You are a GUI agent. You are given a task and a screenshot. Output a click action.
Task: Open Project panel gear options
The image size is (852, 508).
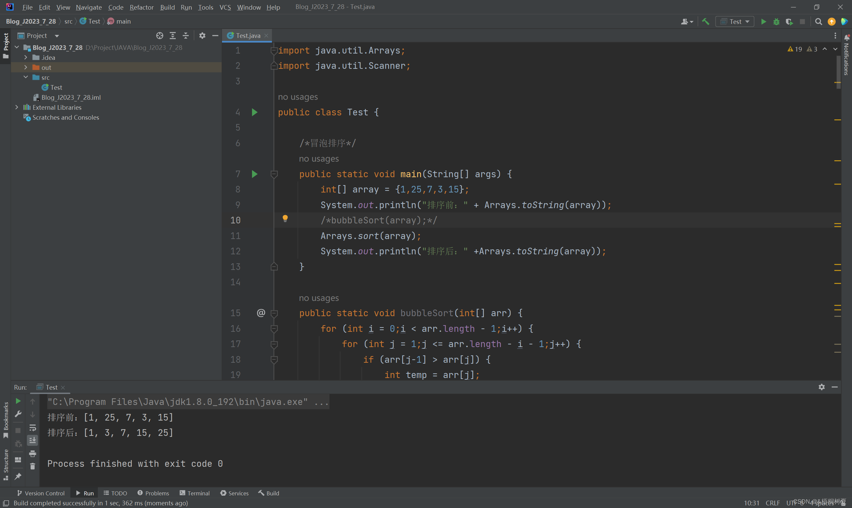tap(202, 36)
